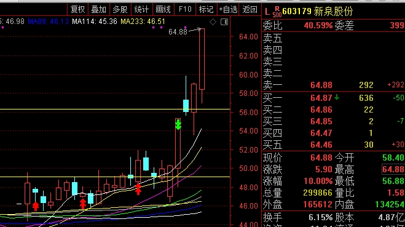This screenshot has height=227, width=405.
Task: Click the 64.88 high price label on chart
Action: [x=178, y=32]
